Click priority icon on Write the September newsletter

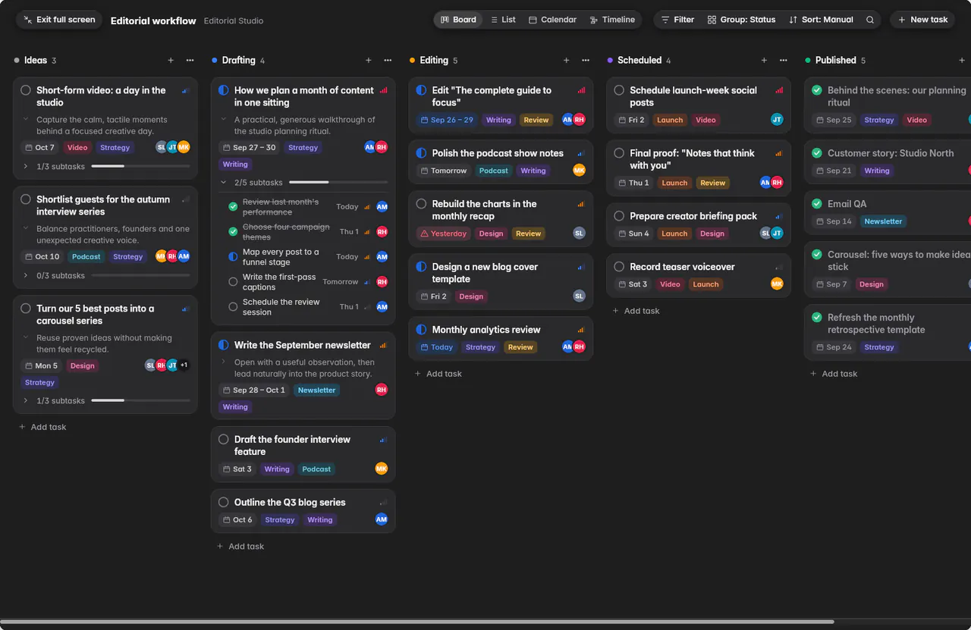click(383, 346)
